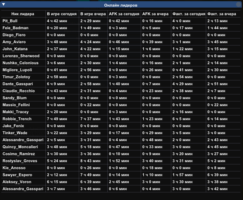Select the Sawyer_Espero leader name
The width and height of the screenshot is (243, 200).
click(x=17, y=175)
